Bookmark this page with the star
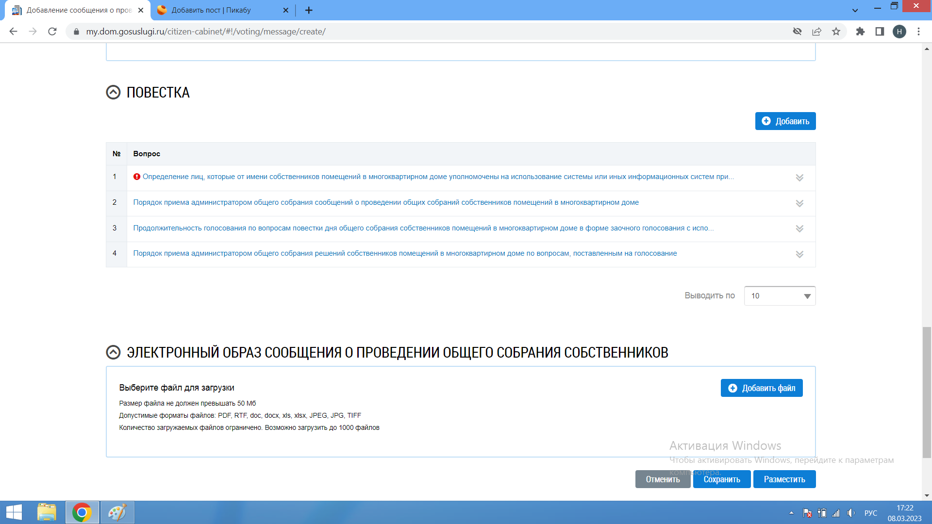The width and height of the screenshot is (932, 524). pyautogui.click(x=836, y=32)
